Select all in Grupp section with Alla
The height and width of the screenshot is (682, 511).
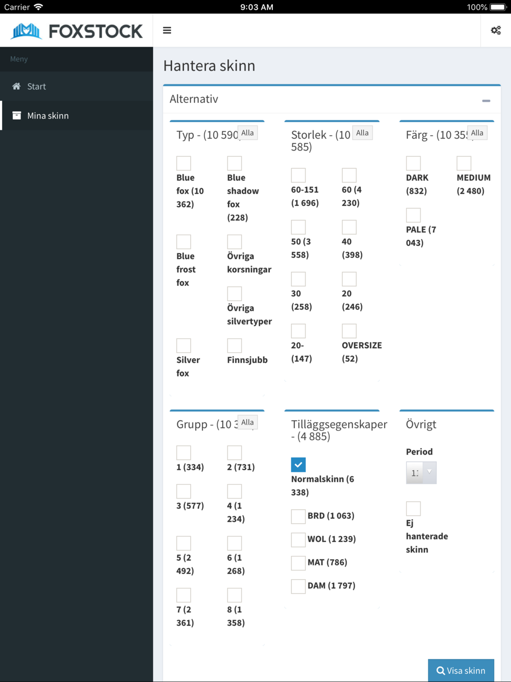[x=247, y=422]
